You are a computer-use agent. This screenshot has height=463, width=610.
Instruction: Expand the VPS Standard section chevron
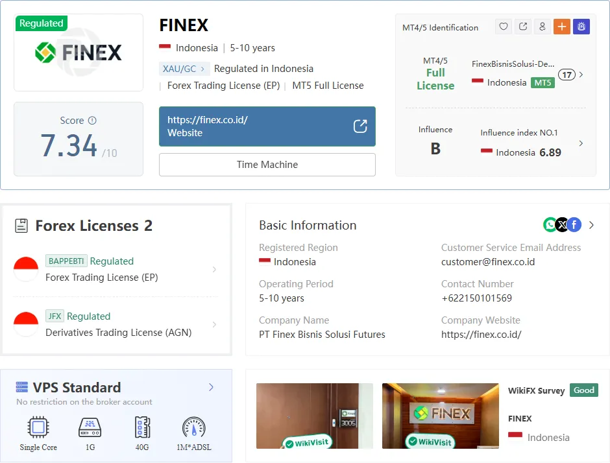(211, 387)
